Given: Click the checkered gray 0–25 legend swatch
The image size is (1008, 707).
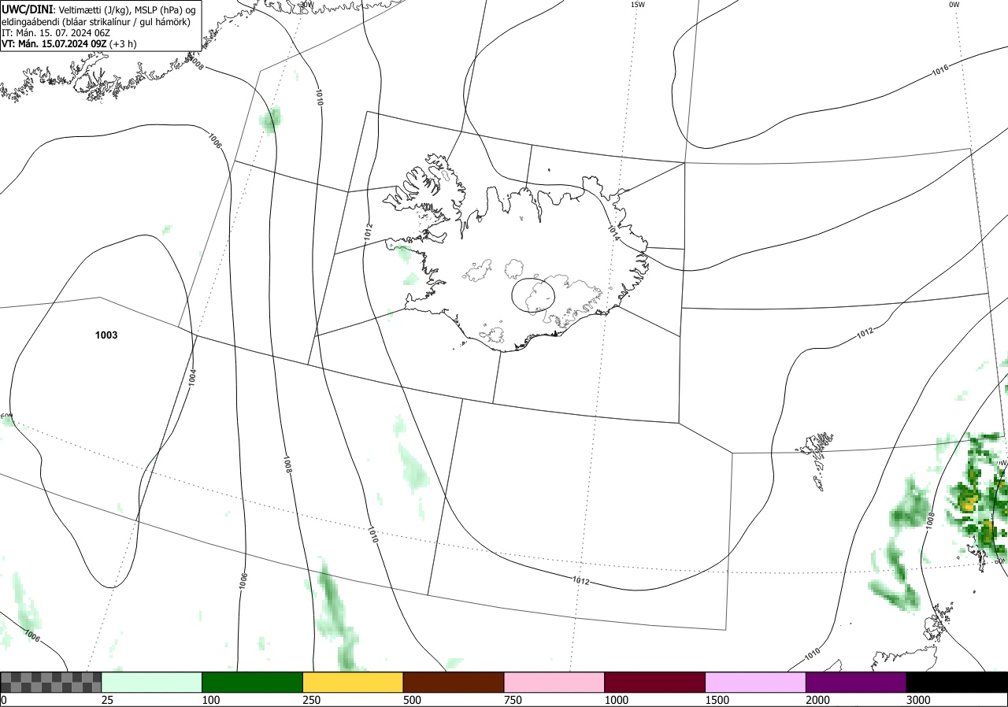Looking at the screenshot, I should click(x=51, y=682).
